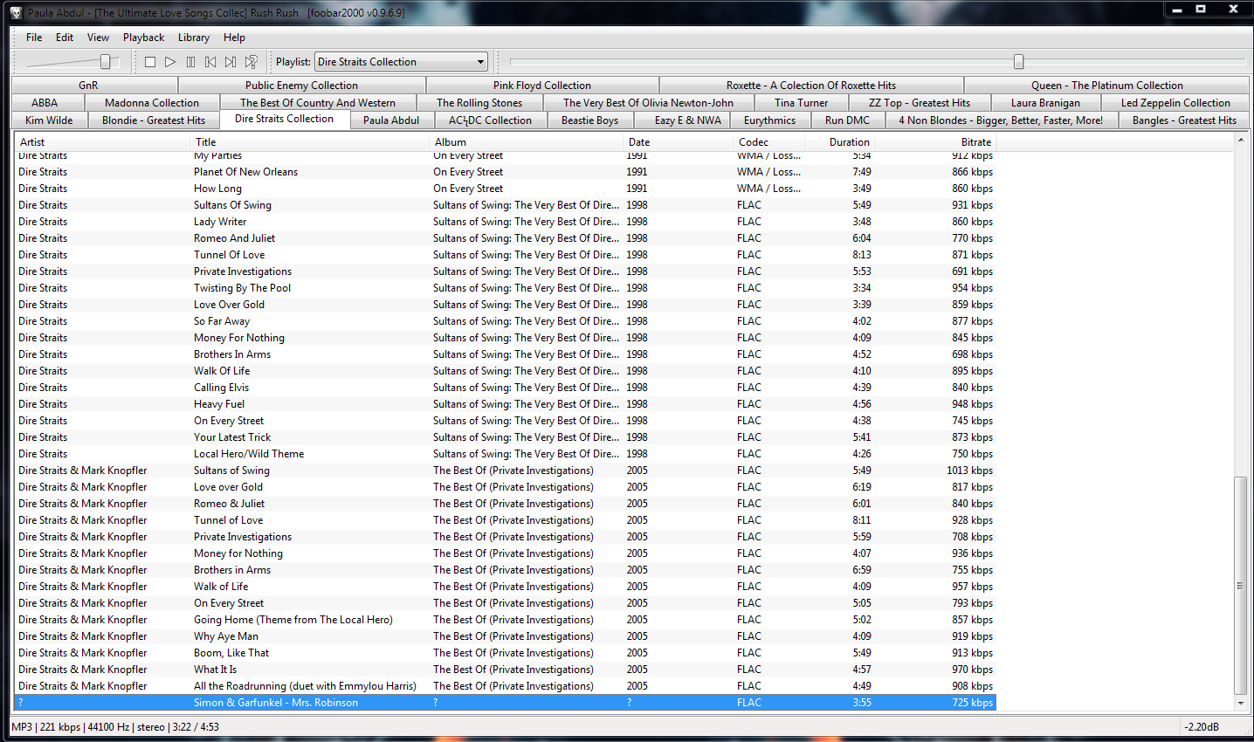This screenshot has width=1254, height=742.
Task: Open The Best Of Country And Western tab
Action: 318,103
